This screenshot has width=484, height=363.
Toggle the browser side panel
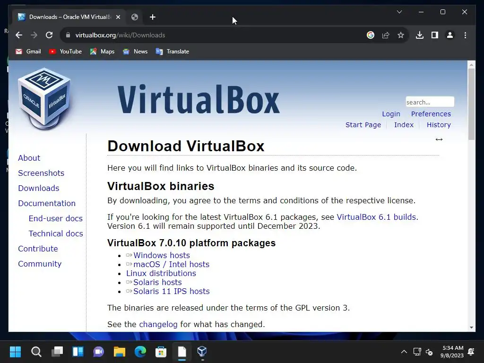435,35
